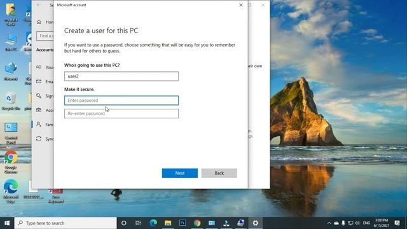407x229 pixels.
Task: Click the ENG language indicator
Action: (x=366, y=223)
